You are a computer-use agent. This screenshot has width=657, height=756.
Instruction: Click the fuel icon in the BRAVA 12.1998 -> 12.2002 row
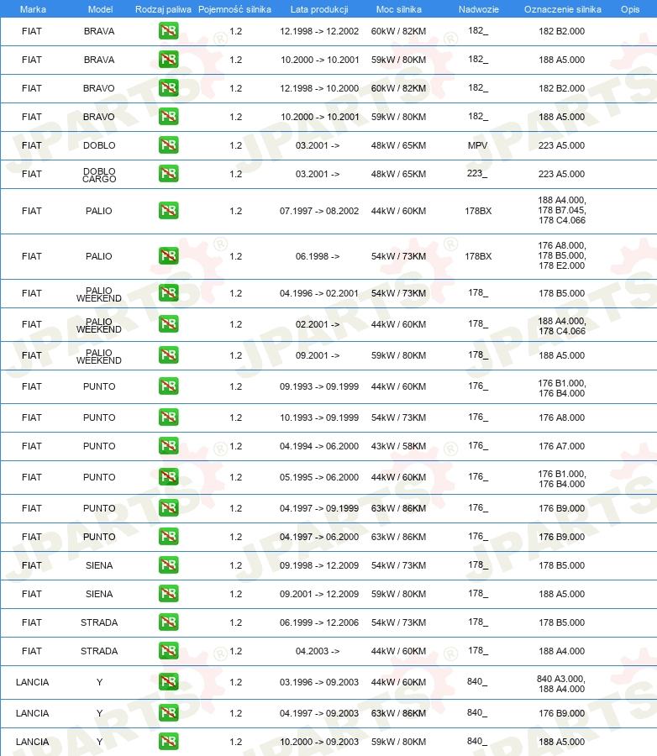168,31
